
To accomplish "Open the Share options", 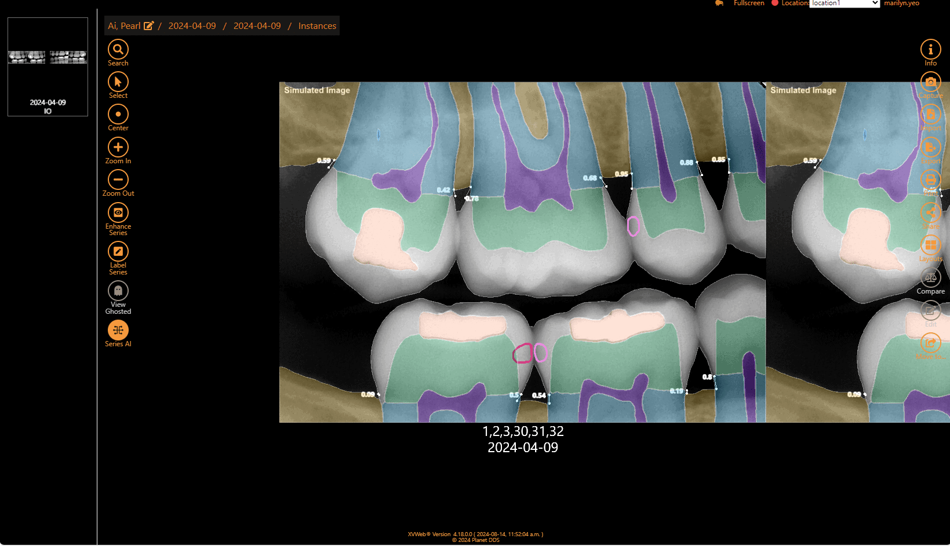I will [930, 213].
